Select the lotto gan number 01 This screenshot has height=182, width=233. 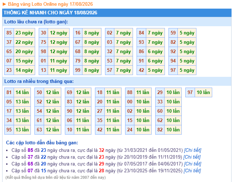coord(43,61)
